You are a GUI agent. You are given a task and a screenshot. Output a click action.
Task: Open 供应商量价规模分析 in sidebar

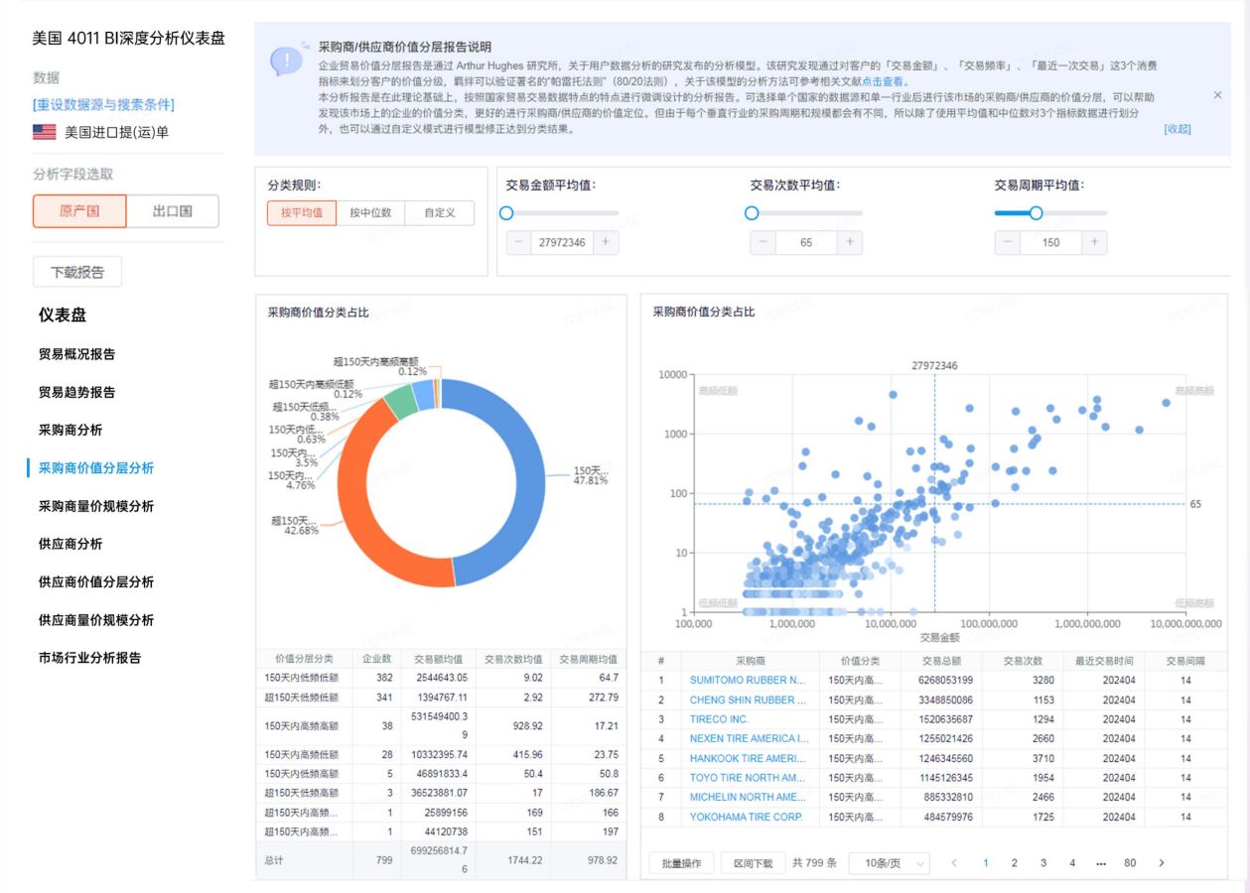[x=96, y=620]
